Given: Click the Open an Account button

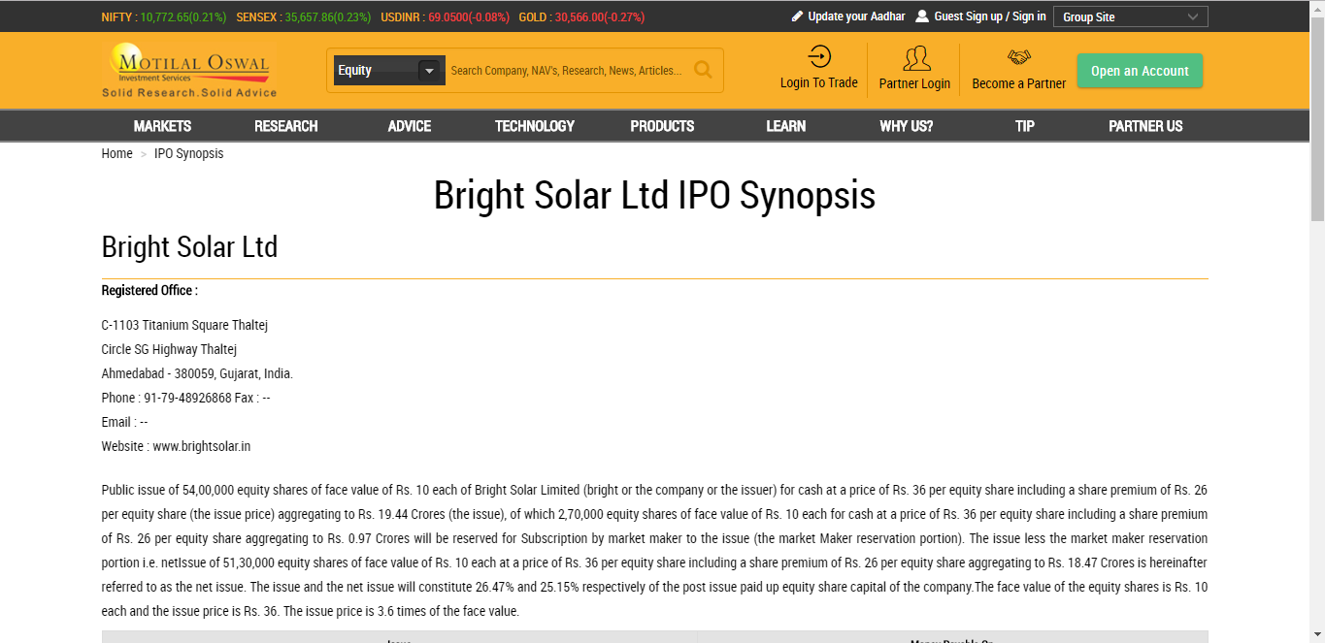Looking at the screenshot, I should 1140,71.
